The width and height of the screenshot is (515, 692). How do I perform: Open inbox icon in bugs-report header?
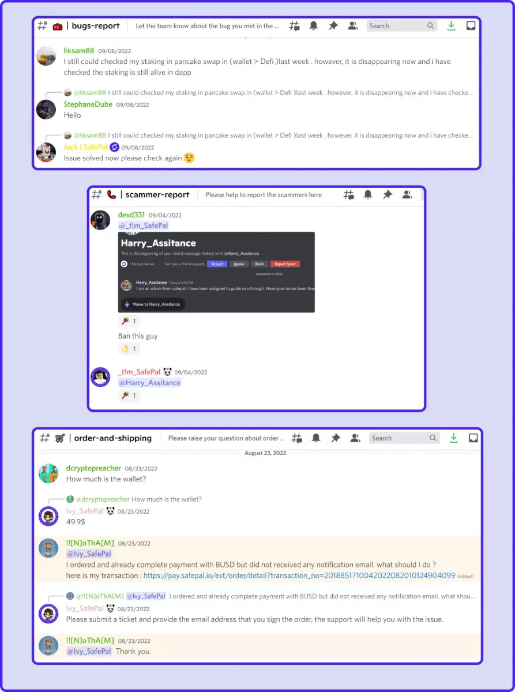tap(471, 26)
